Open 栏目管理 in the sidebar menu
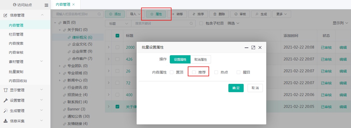The width and height of the screenshot is (351, 128). (x=16, y=34)
